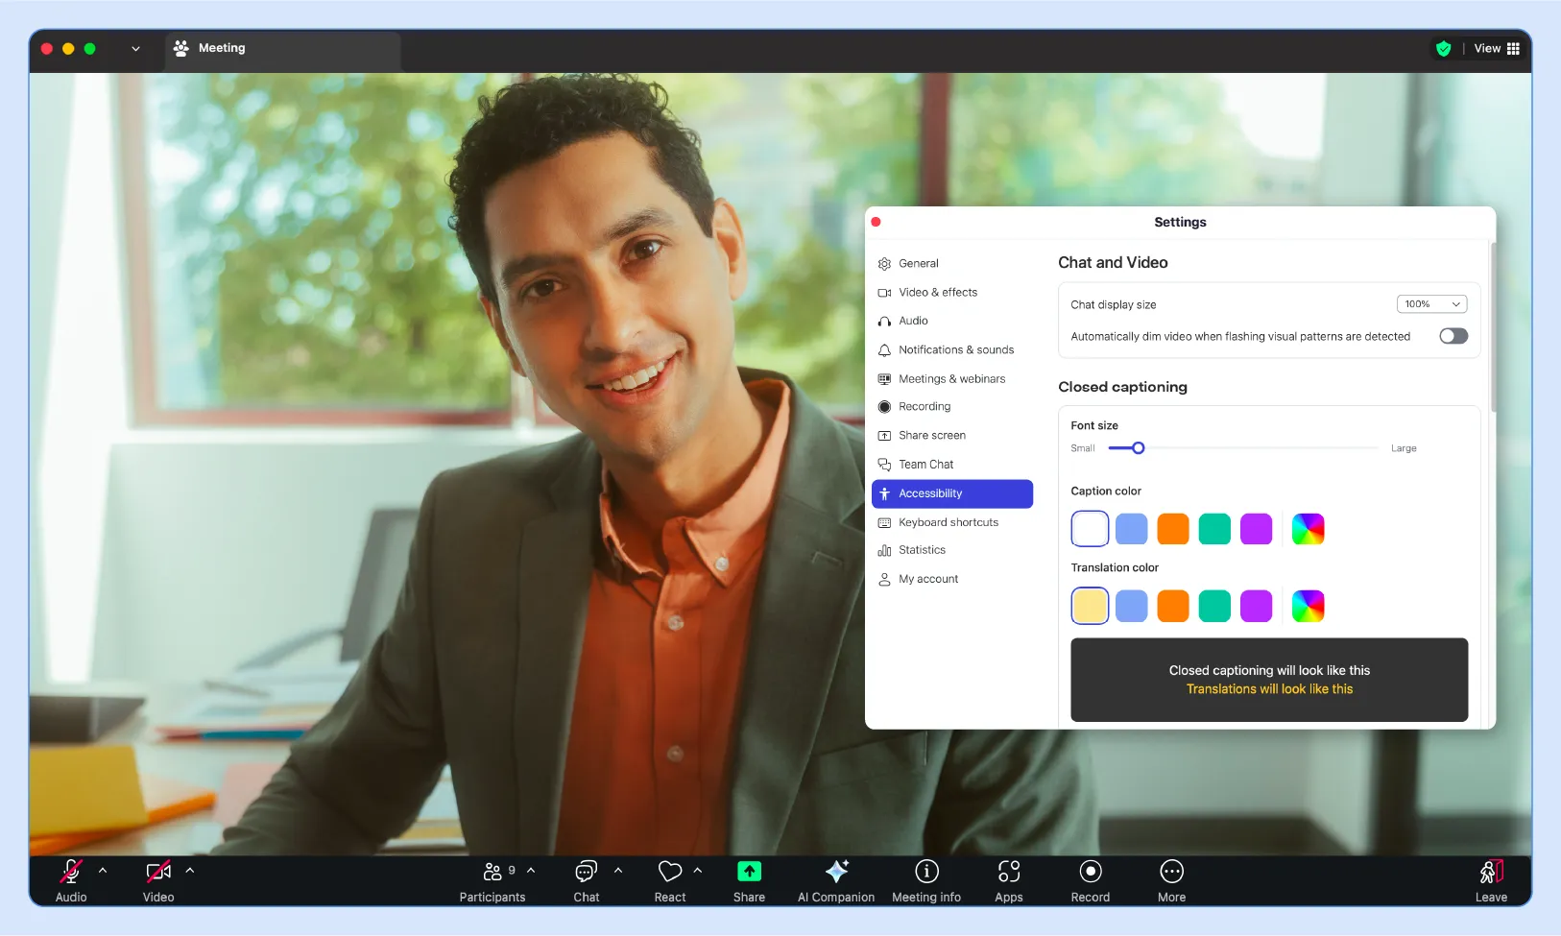Open the Chat display size dropdown
Screen dimensions: 1561x936
pos(1430,303)
